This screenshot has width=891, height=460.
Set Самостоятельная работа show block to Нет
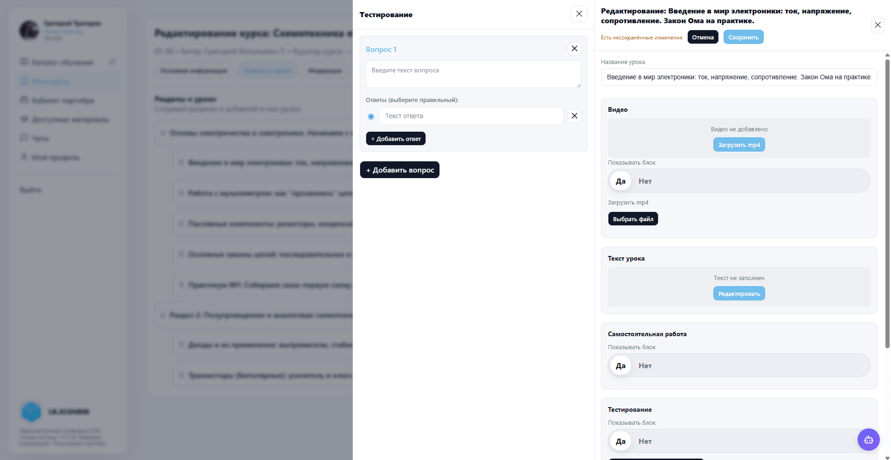645,366
